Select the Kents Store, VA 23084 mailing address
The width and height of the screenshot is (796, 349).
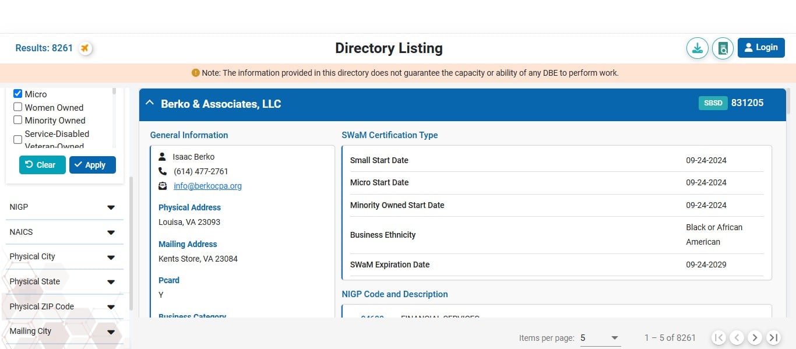(198, 259)
